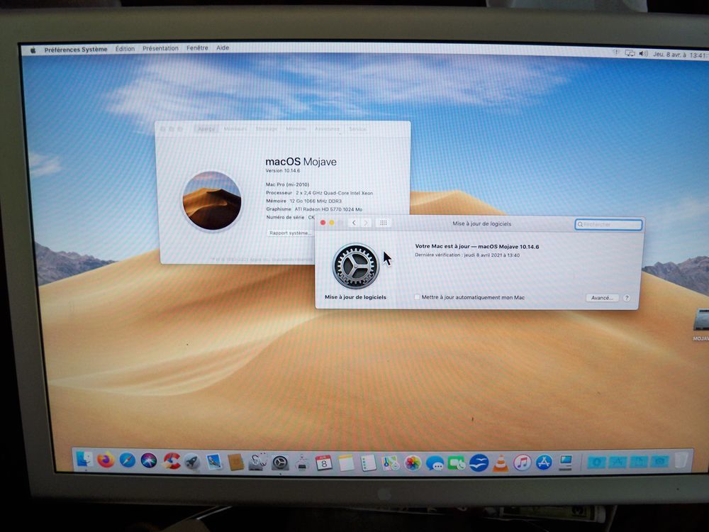The width and height of the screenshot is (709, 532).
Task: Minimize the Mise à jour de logiciels window
Action: pyautogui.click(x=331, y=223)
